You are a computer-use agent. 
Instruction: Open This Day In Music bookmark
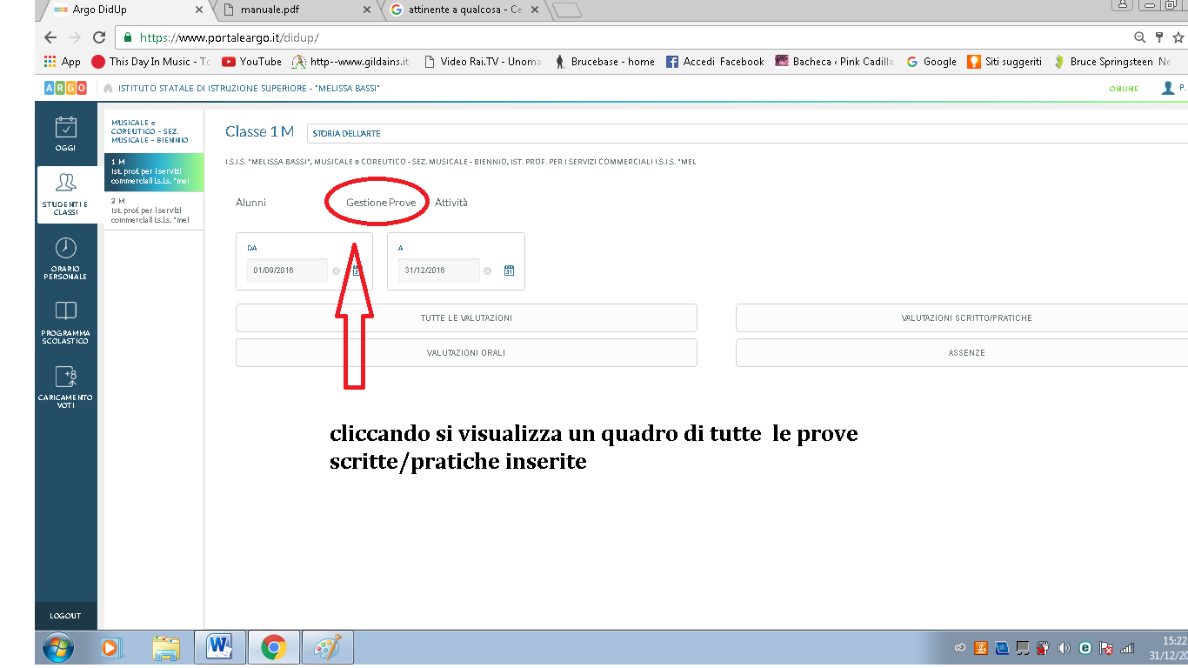pyautogui.click(x=150, y=62)
